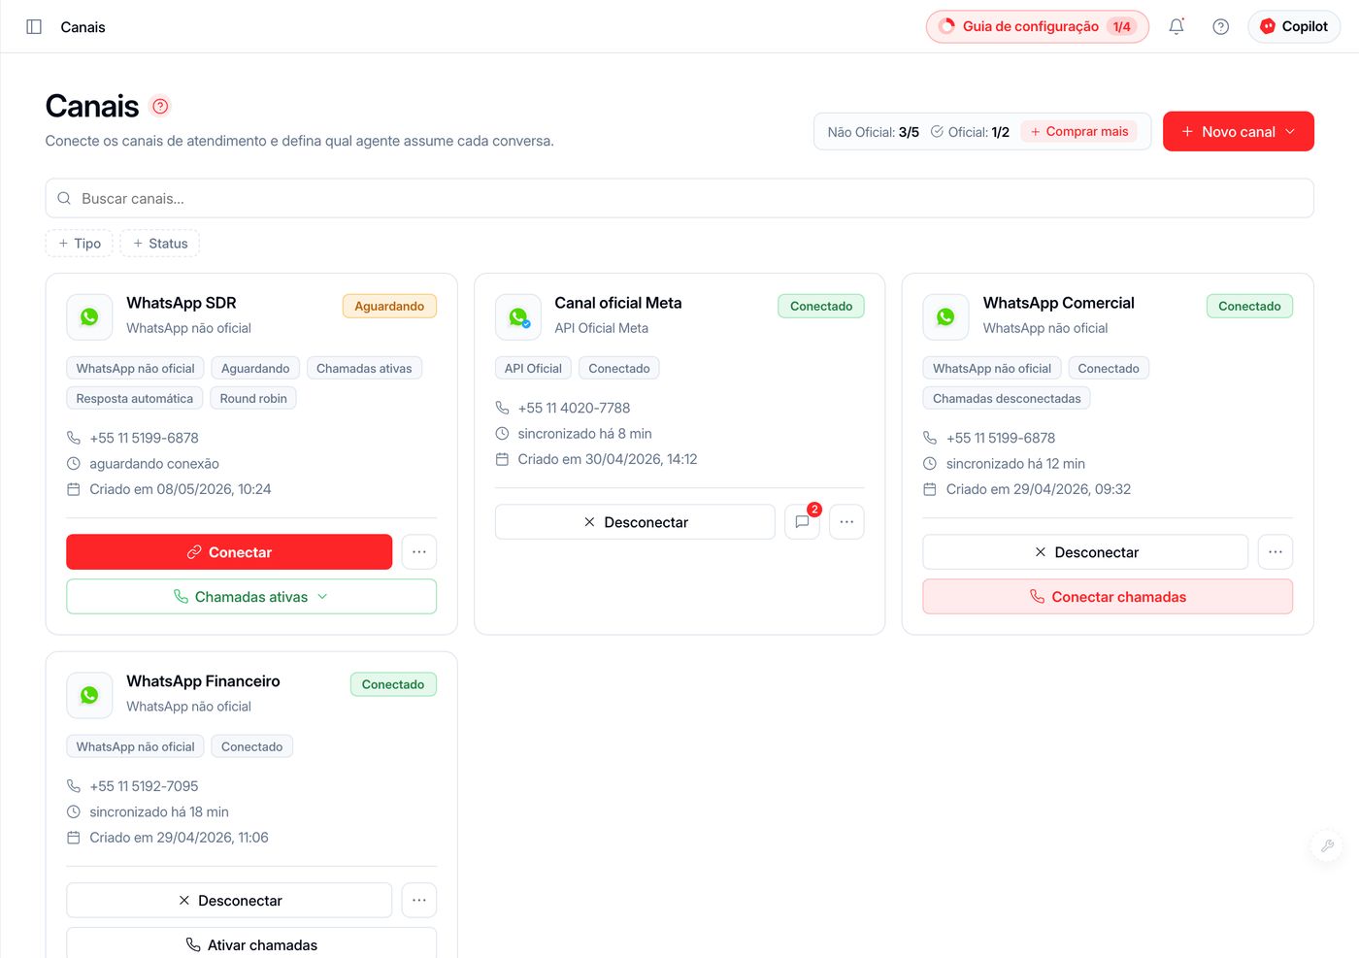The image size is (1359, 958).
Task: Click the Resposta automática tag
Action: click(135, 399)
